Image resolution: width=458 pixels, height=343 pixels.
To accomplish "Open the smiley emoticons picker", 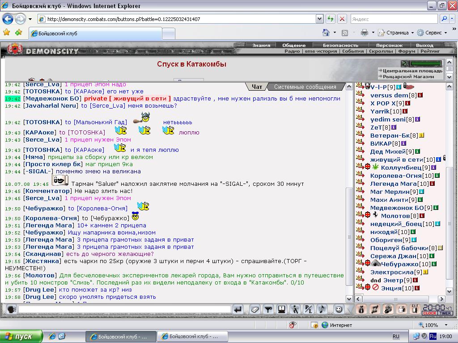I will (339, 309).
